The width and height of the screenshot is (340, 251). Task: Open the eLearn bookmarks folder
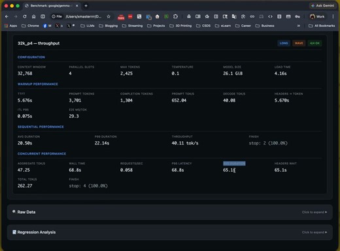pyautogui.click(x=223, y=25)
